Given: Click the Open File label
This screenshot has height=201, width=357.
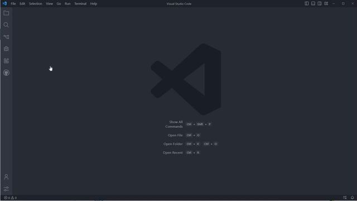Looking at the screenshot, I should (175, 135).
